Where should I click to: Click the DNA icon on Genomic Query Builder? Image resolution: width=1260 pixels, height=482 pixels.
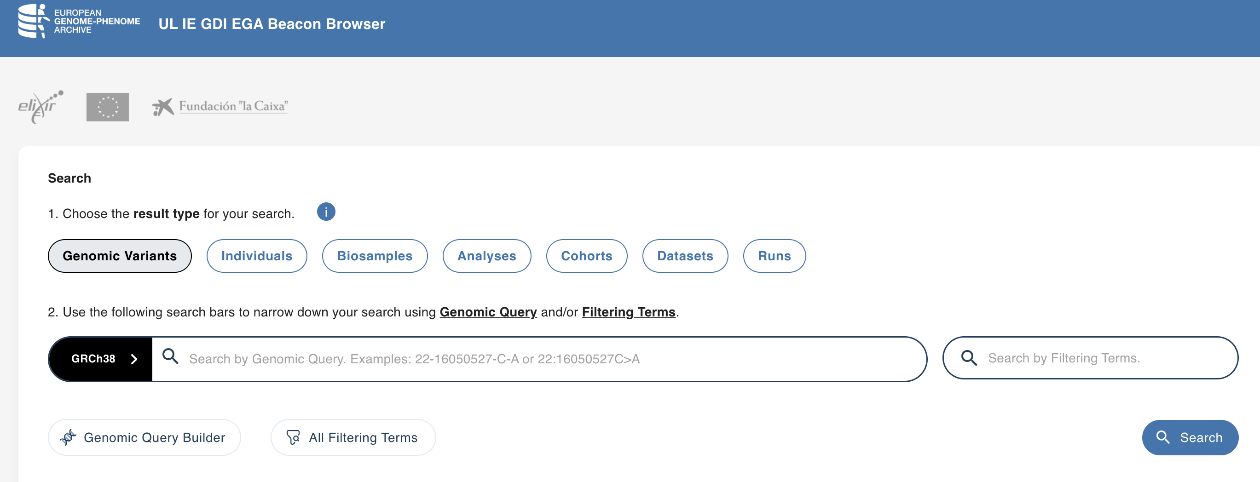point(69,437)
